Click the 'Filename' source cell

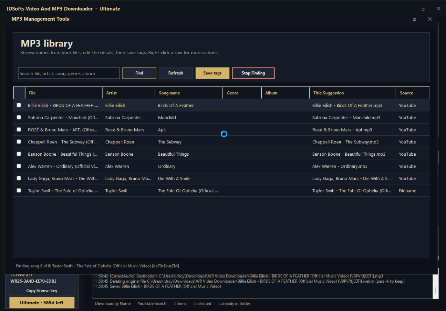pos(408,191)
